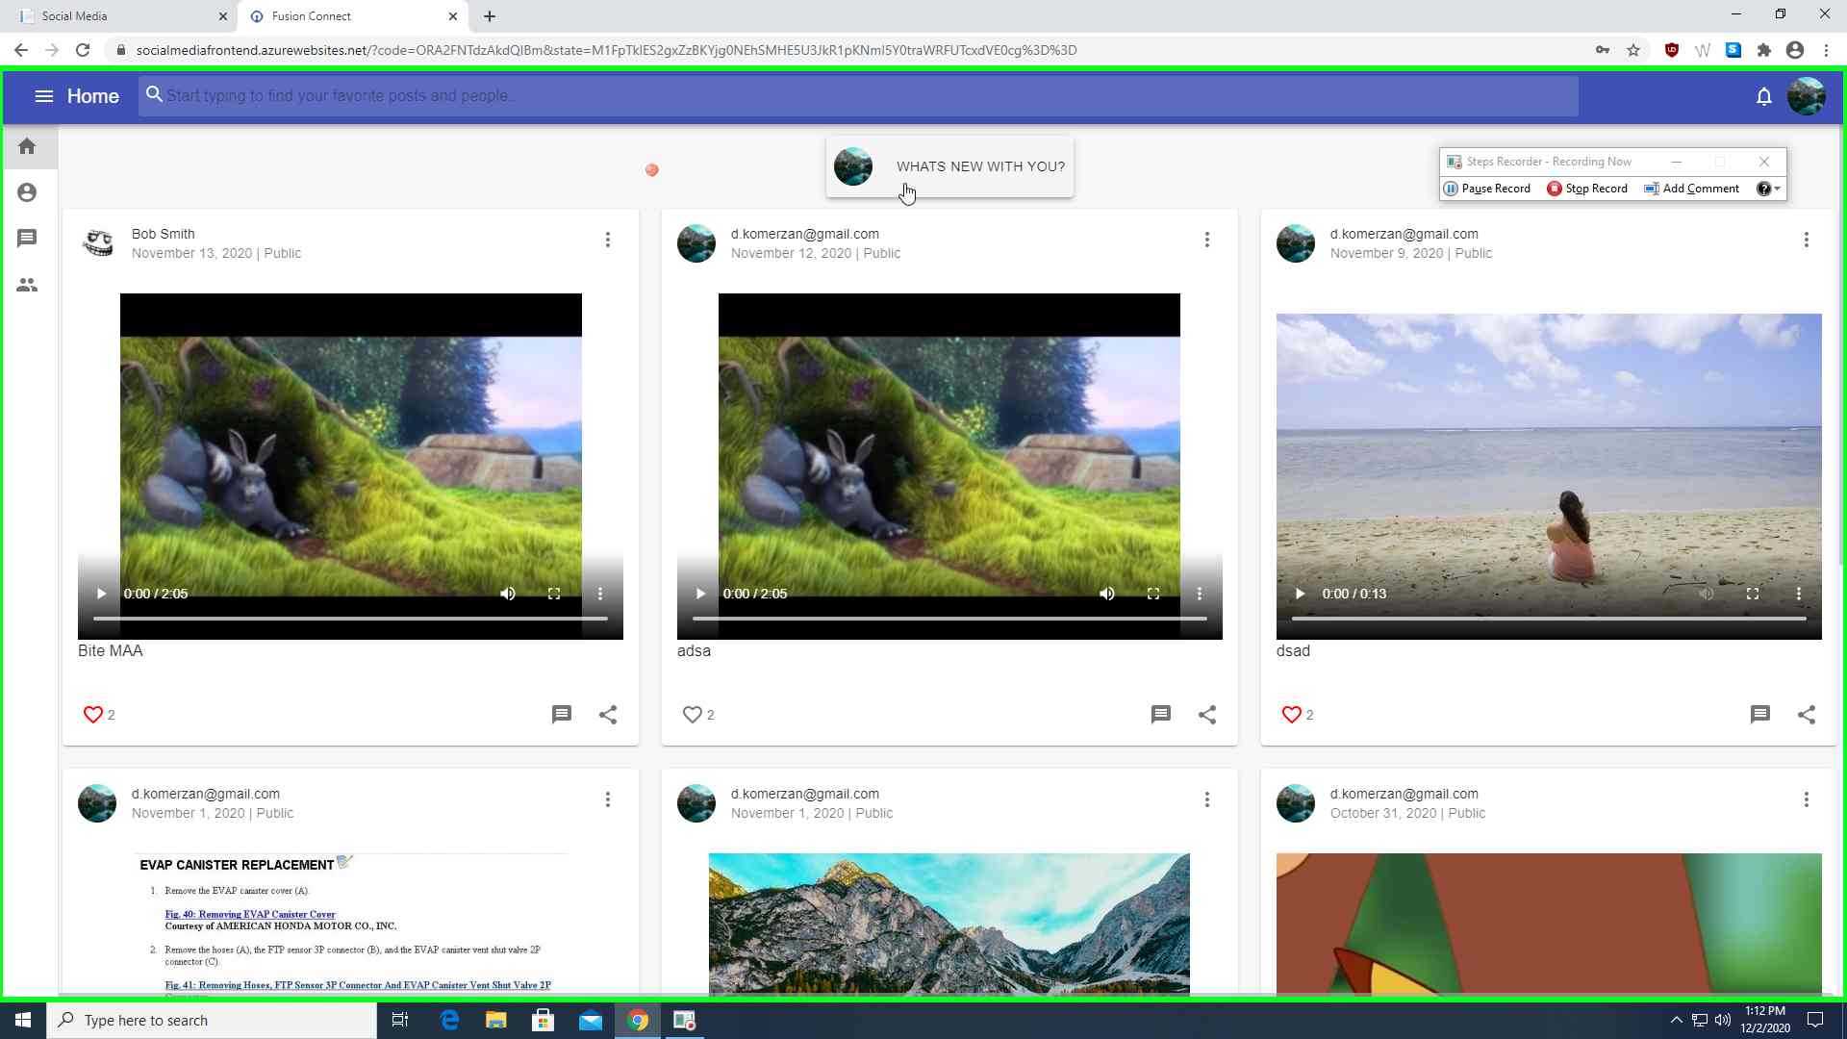
Task: Open comments on the adsa post
Action: (x=1161, y=714)
